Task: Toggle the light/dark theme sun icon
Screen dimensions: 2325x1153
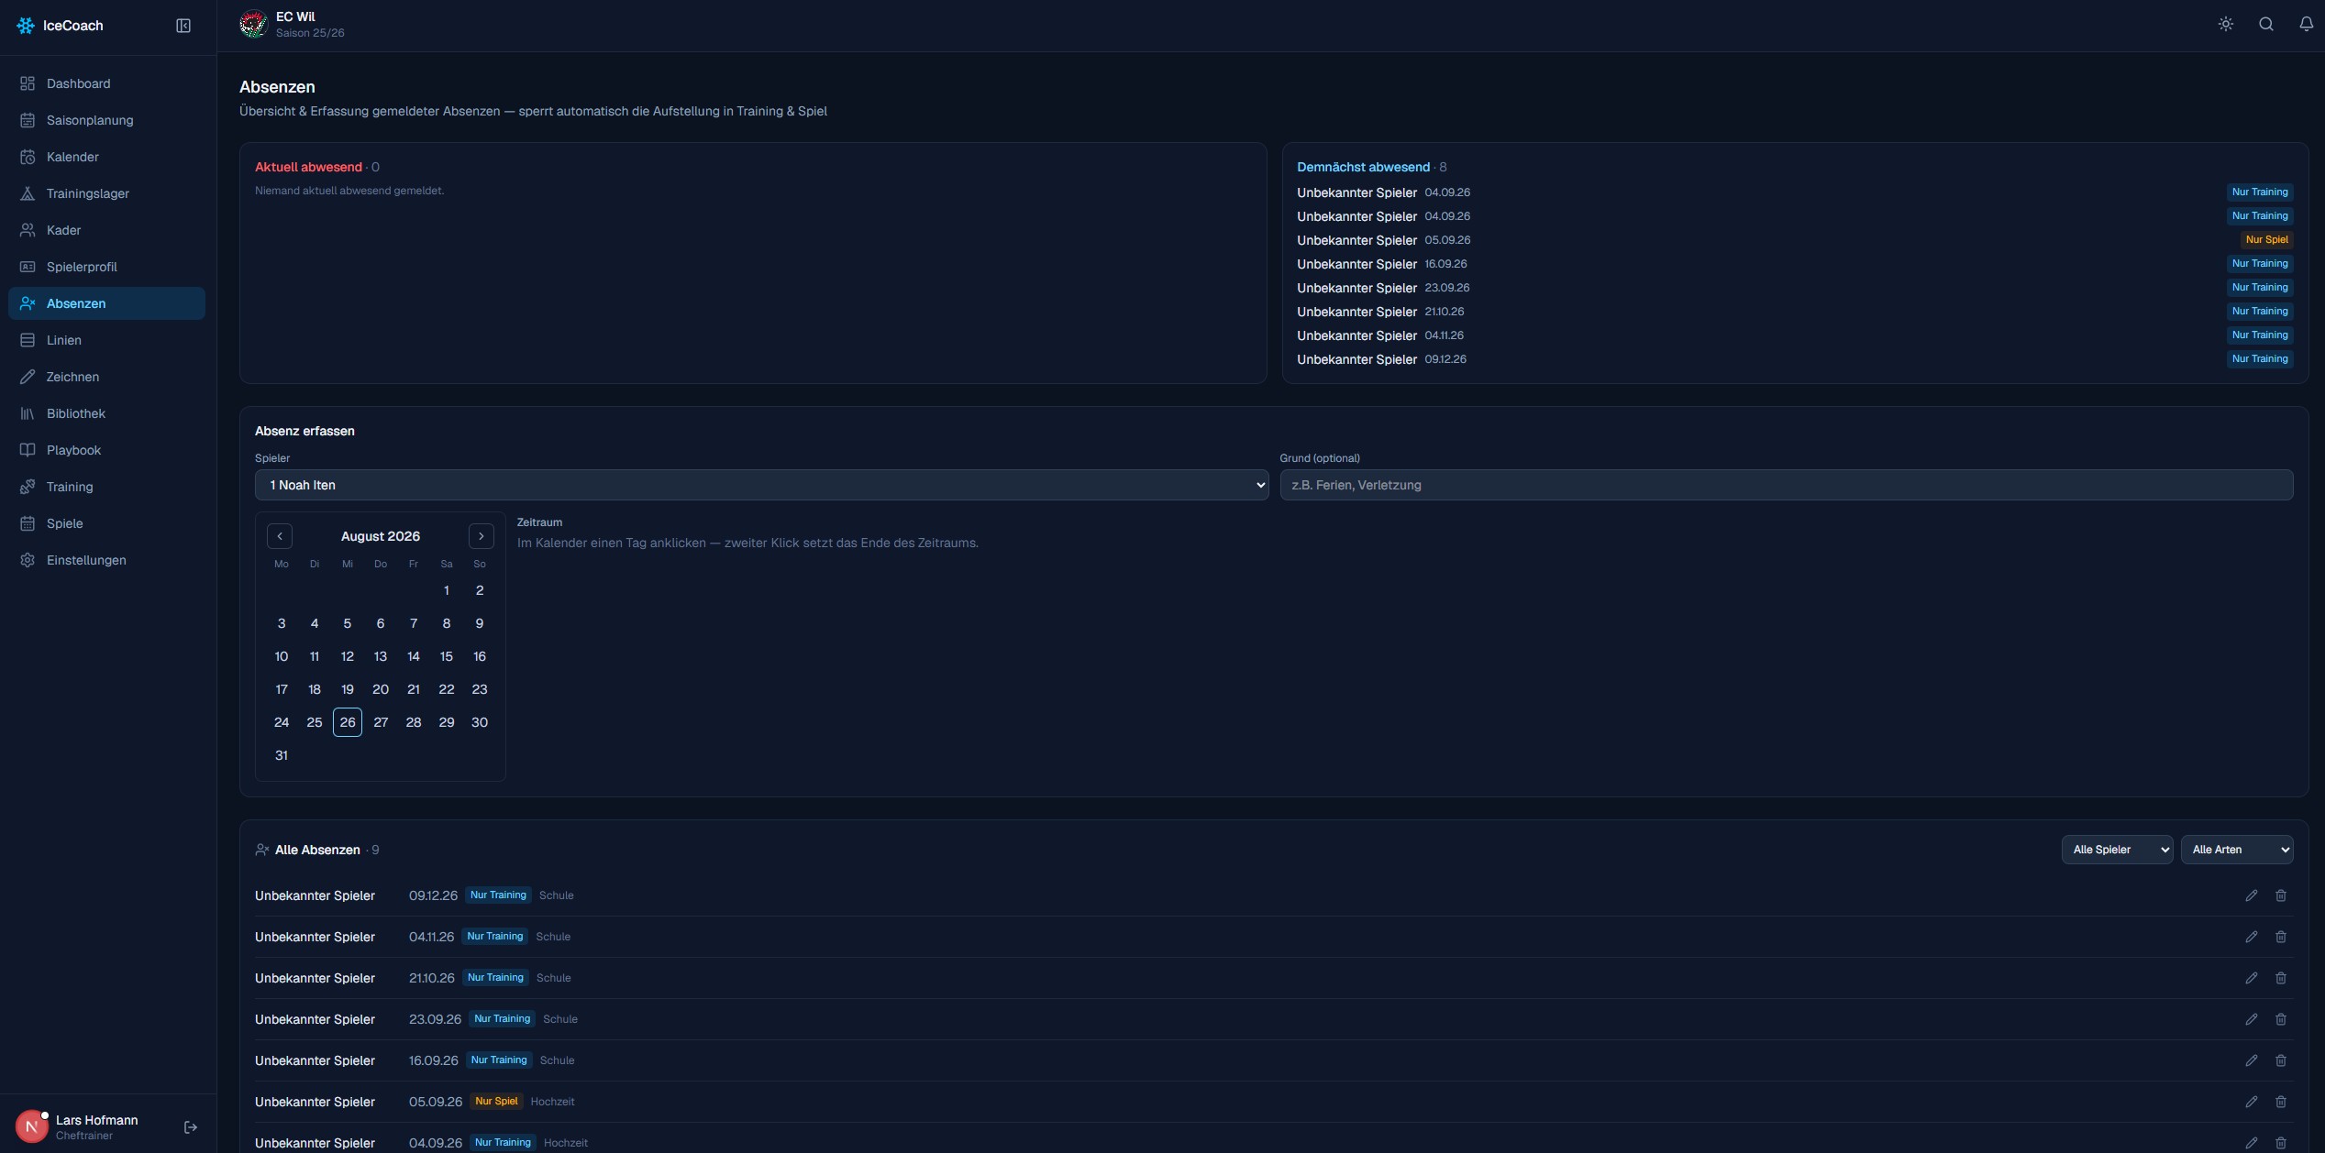Action: (x=2226, y=25)
